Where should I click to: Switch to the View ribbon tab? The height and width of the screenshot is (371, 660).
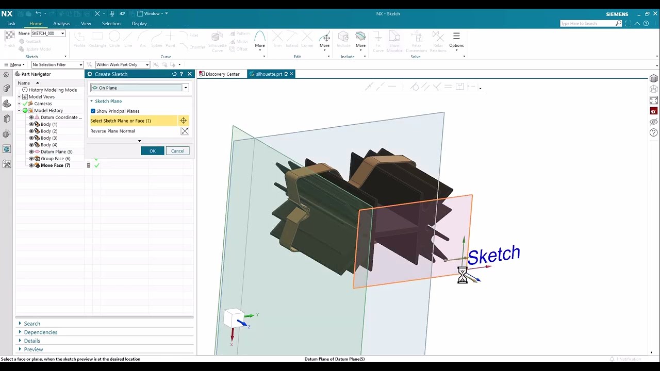click(x=86, y=24)
